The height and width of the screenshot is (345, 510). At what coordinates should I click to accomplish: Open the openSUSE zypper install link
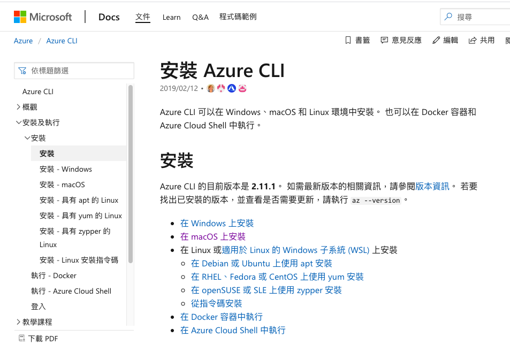click(x=267, y=290)
